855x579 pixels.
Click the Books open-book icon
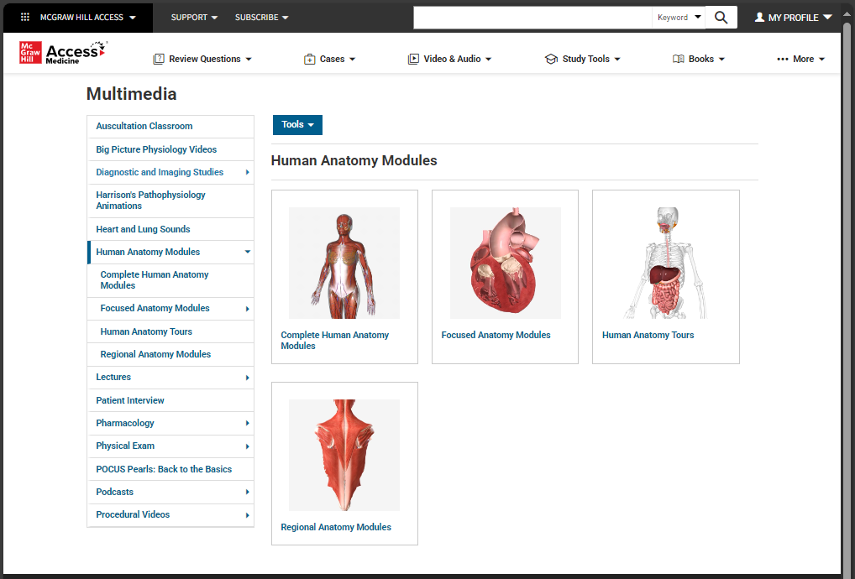click(x=679, y=59)
